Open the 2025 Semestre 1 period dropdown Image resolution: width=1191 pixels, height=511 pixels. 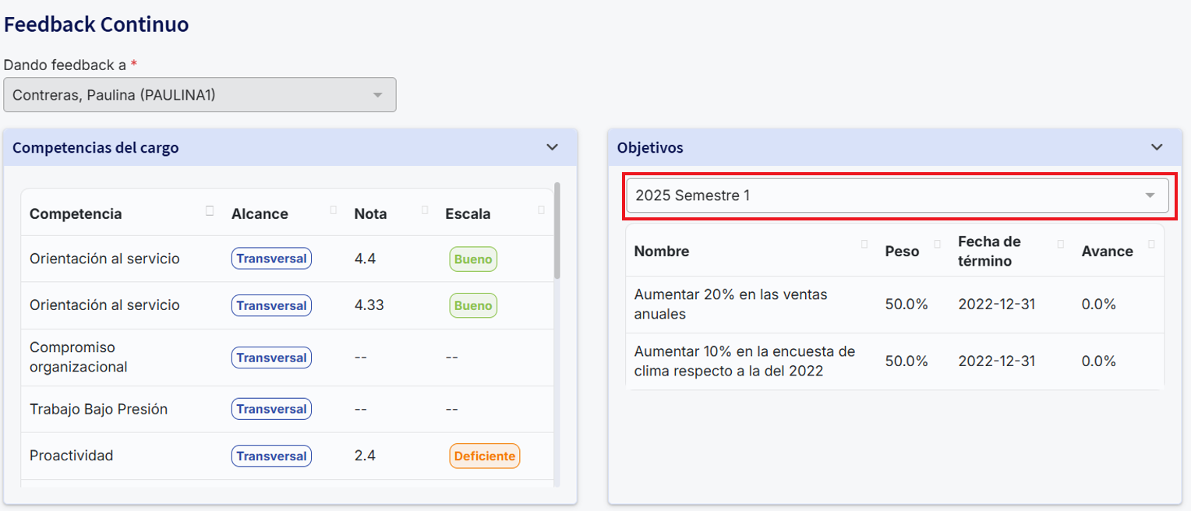(x=896, y=196)
